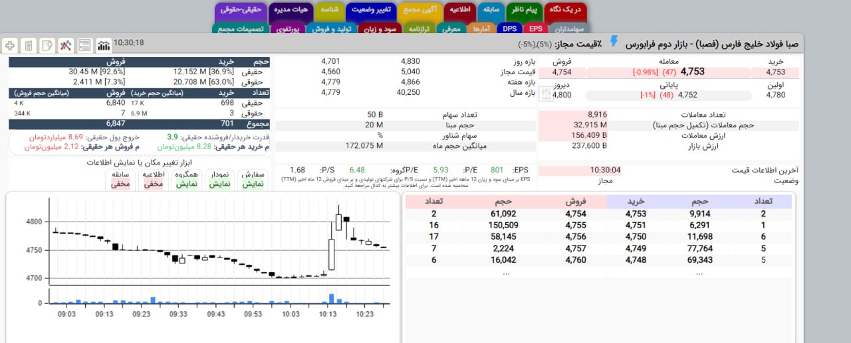Image resolution: width=851 pixels, height=343 pixels.
Task: Click the total sellers count 6,847
Action: click(x=115, y=123)
